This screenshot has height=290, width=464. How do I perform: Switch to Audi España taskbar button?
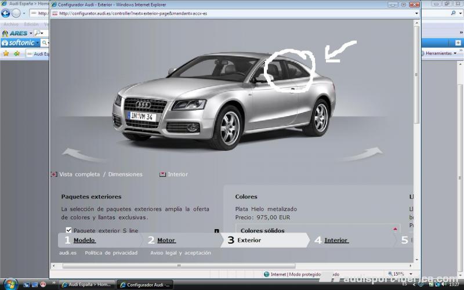click(x=87, y=285)
